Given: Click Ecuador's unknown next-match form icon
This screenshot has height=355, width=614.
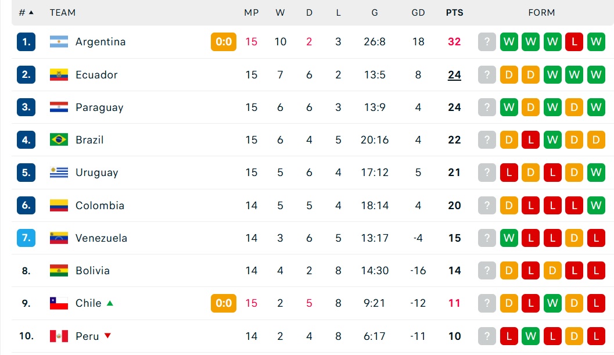Looking at the screenshot, I should point(487,74).
